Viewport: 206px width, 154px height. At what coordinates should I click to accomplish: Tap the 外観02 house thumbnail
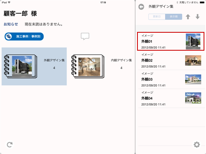(193, 61)
